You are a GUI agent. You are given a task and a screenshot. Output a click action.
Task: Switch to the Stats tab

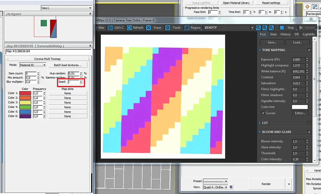273,34
